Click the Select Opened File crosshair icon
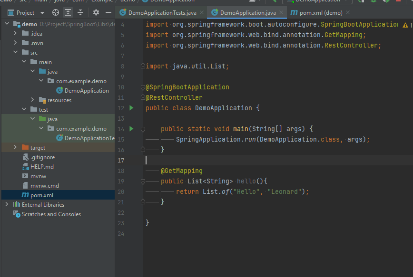Viewport: 413px width, 277px height. [x=56, y=13]
